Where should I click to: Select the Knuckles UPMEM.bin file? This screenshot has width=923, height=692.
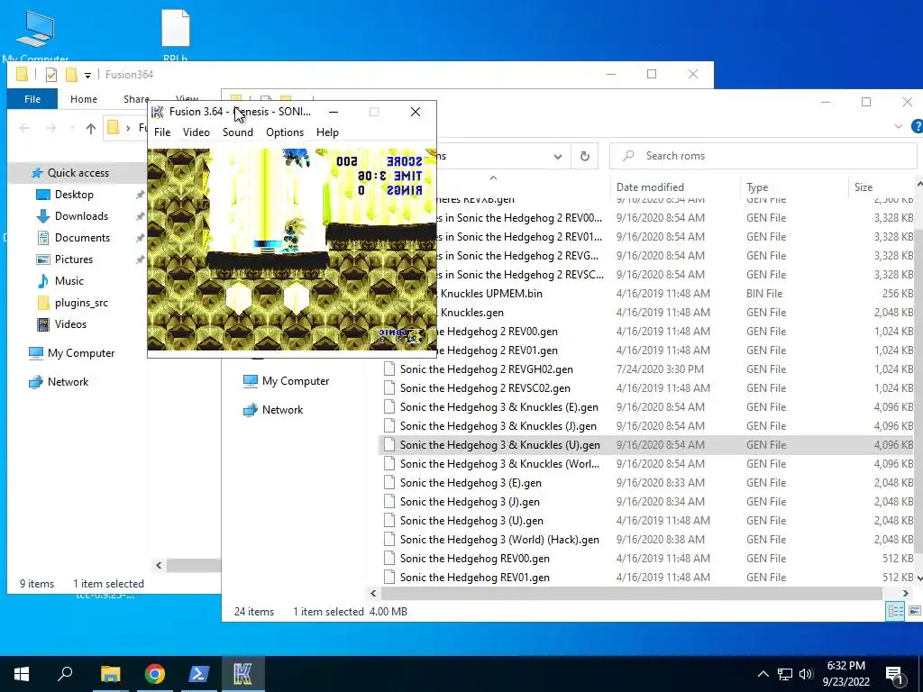click(x=491, y=294)
